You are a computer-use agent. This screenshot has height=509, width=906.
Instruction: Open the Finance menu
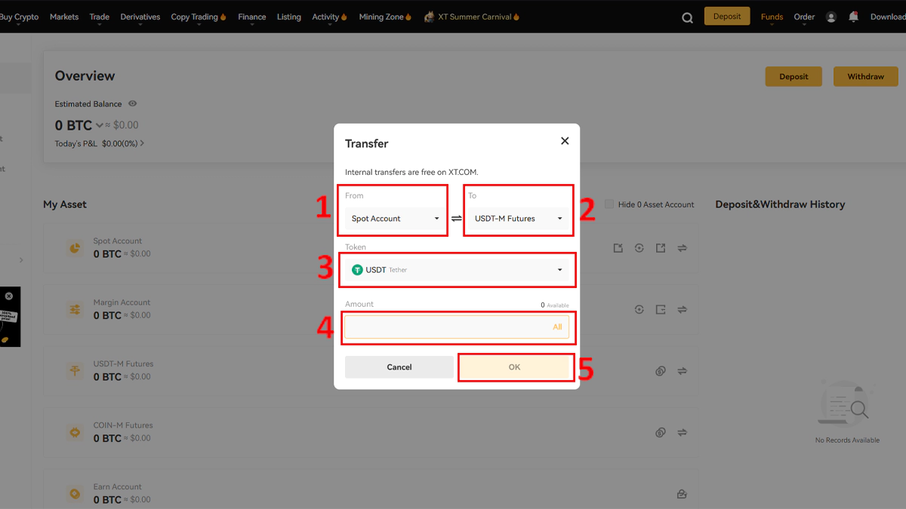coord(251,17)
